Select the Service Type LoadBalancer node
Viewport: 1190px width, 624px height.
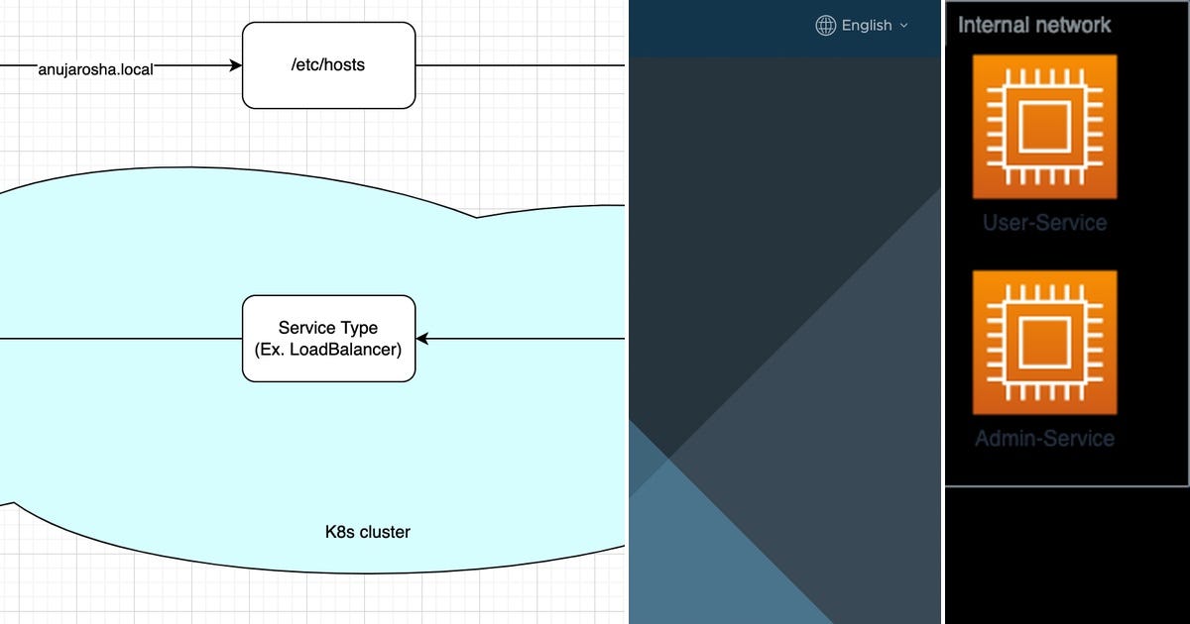coord(328,339)
